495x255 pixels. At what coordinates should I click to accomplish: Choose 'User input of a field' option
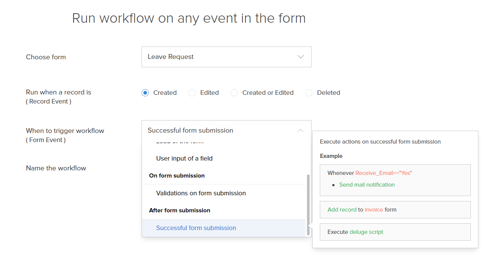coord(184,159)
